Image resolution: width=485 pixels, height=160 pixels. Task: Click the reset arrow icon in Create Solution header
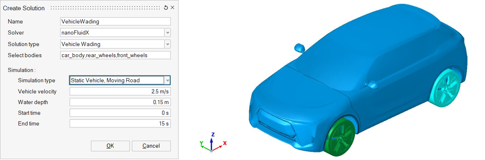click(x=166, y=8)
